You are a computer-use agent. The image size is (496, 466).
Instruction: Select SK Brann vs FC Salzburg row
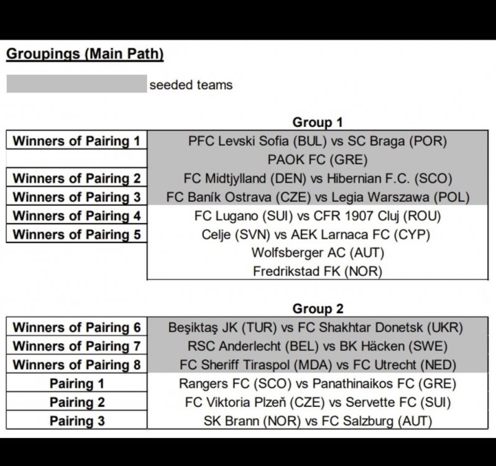[x=318, y=421]
